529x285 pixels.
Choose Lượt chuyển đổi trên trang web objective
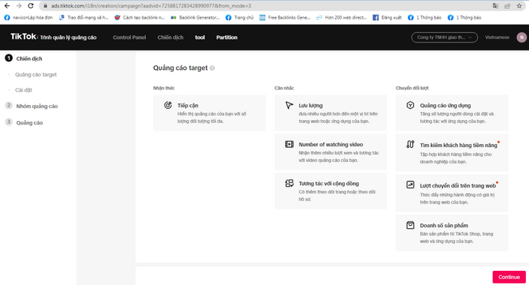tap(452, 192)
